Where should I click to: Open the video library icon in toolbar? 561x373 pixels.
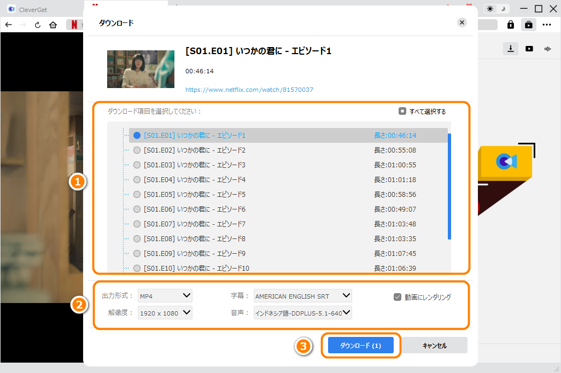click(x=528, y=25)
